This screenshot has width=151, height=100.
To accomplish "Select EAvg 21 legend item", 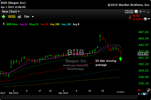I will tap(34, 24).
